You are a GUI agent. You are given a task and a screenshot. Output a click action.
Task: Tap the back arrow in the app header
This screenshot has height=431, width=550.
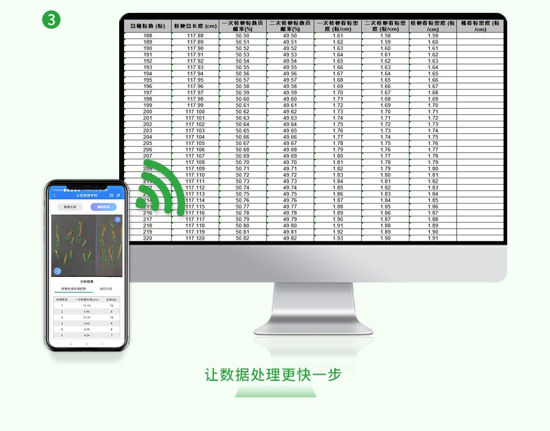(54, 195)
